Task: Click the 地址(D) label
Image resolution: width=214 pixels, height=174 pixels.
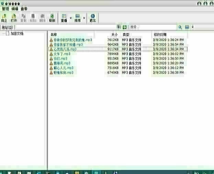Action: click(x=7, y=27)
